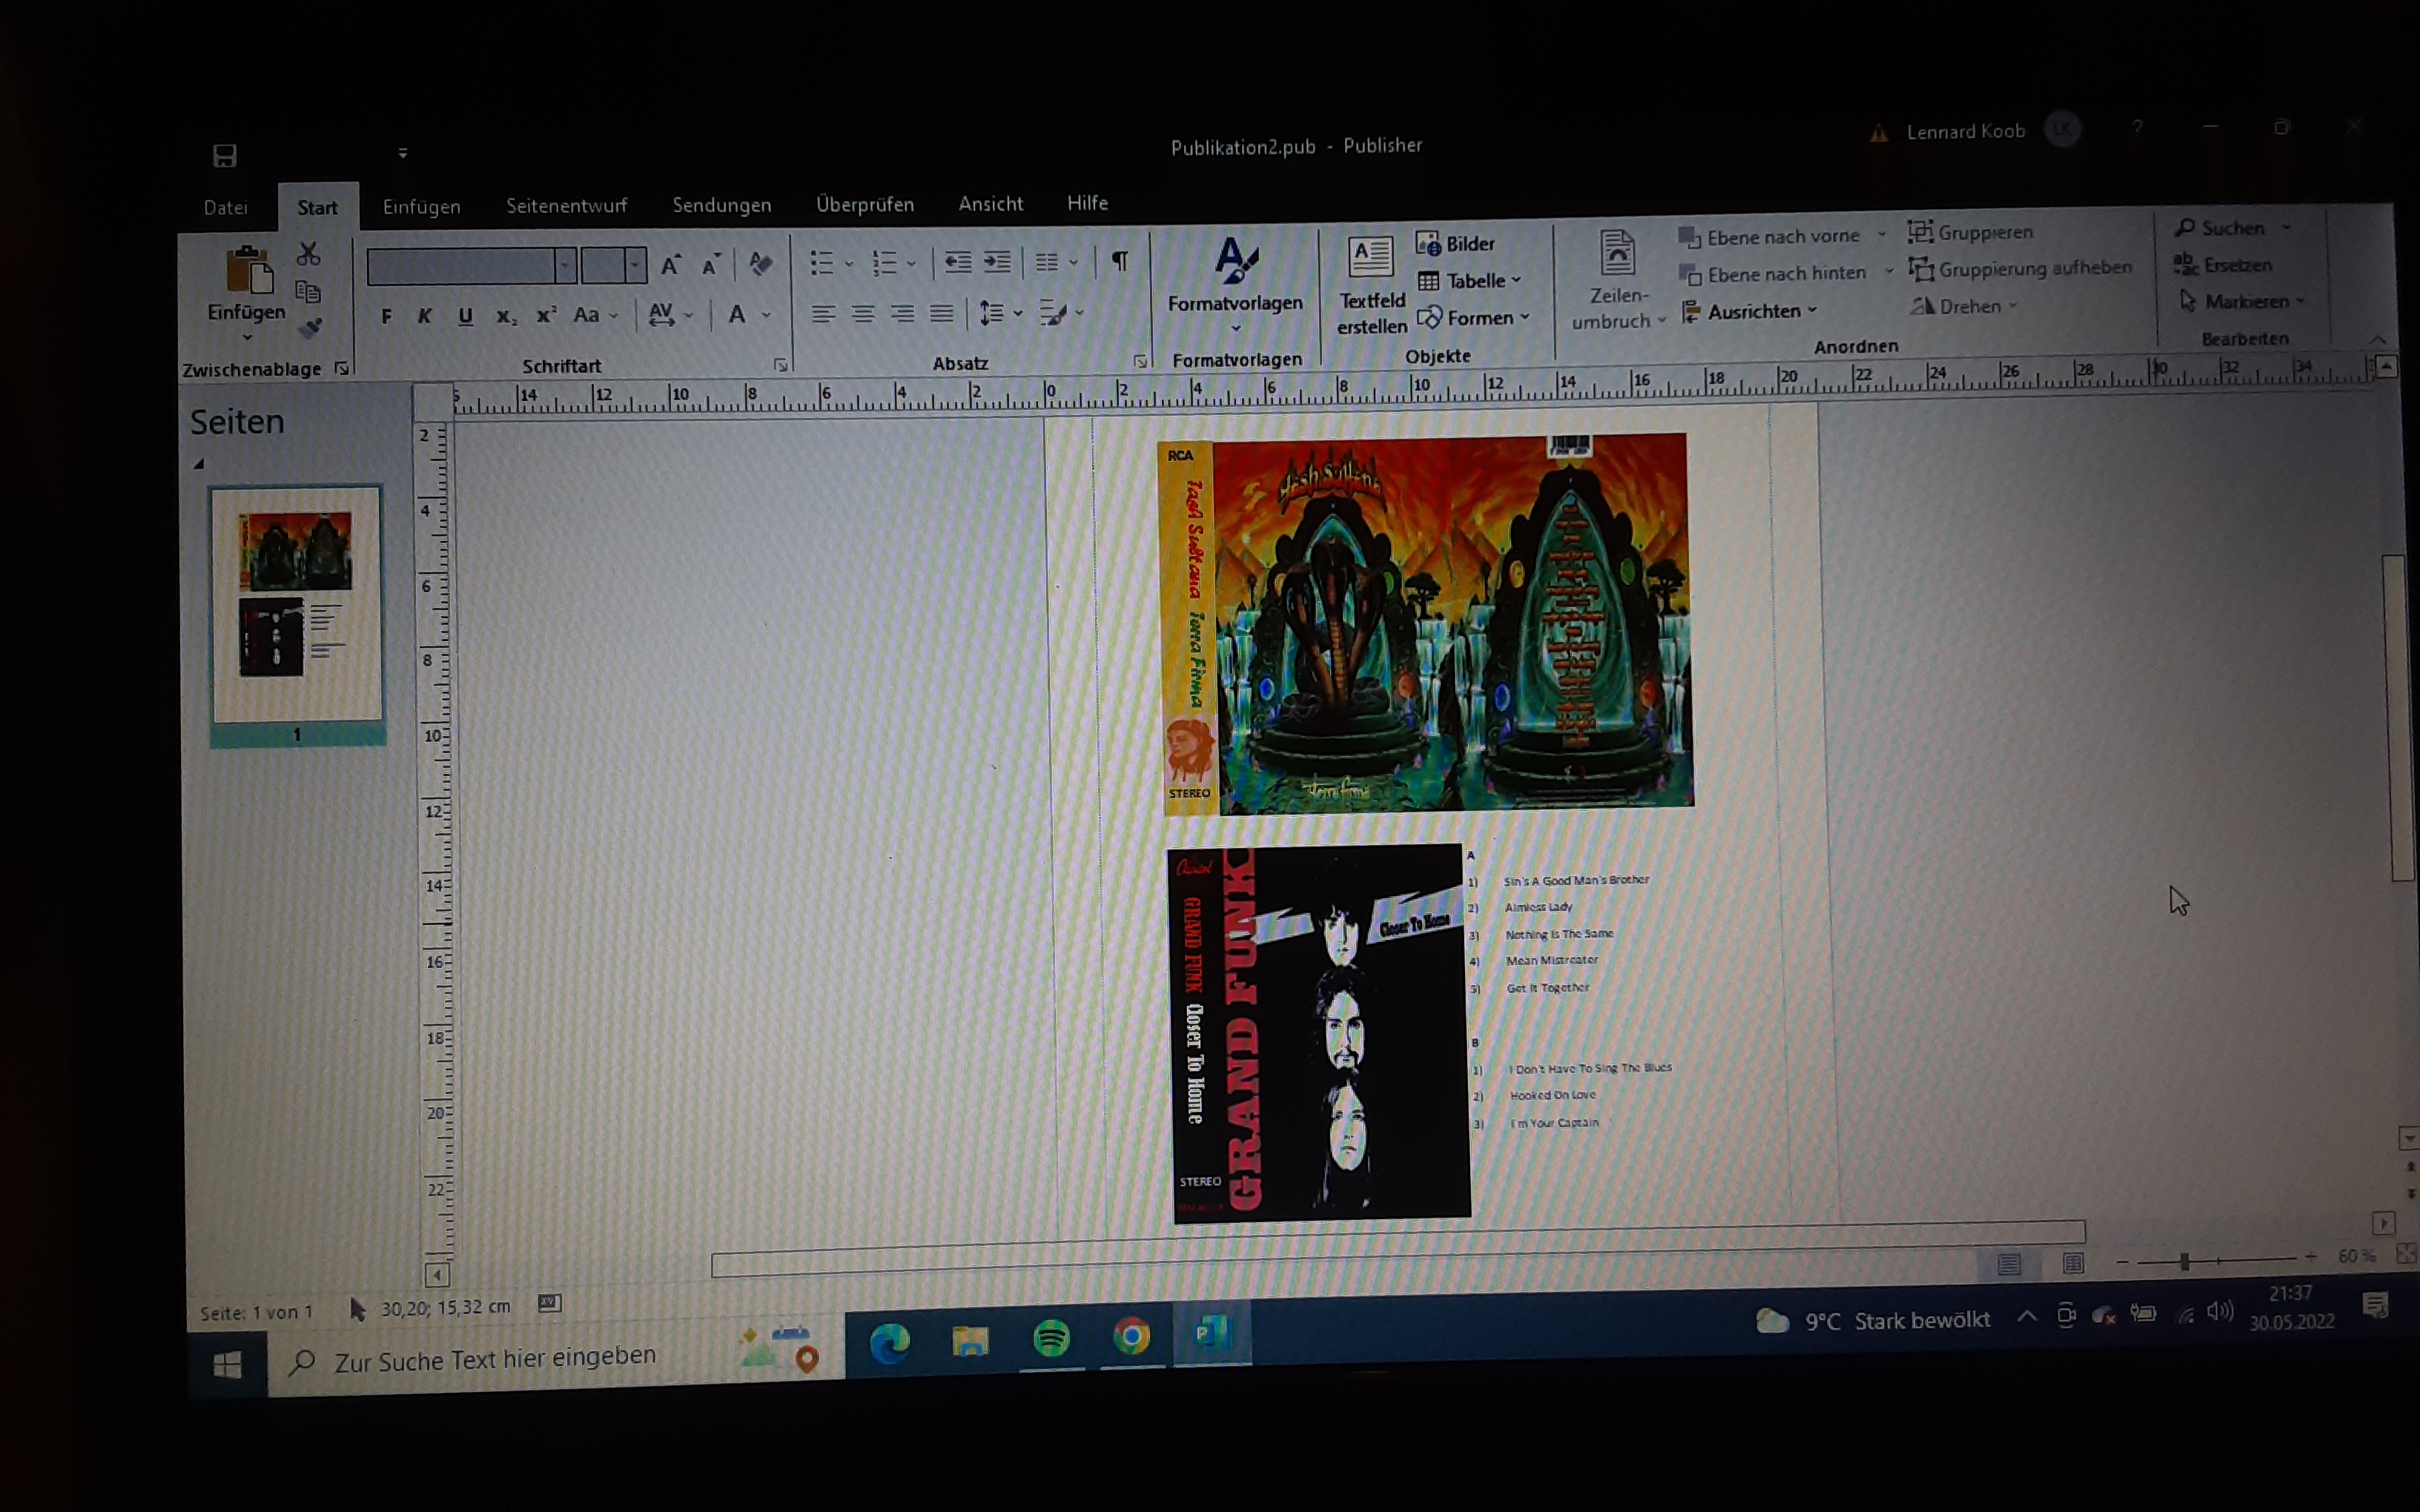Click the Save icon in title bar
2420x1512 pixels.
coord(224,156)
